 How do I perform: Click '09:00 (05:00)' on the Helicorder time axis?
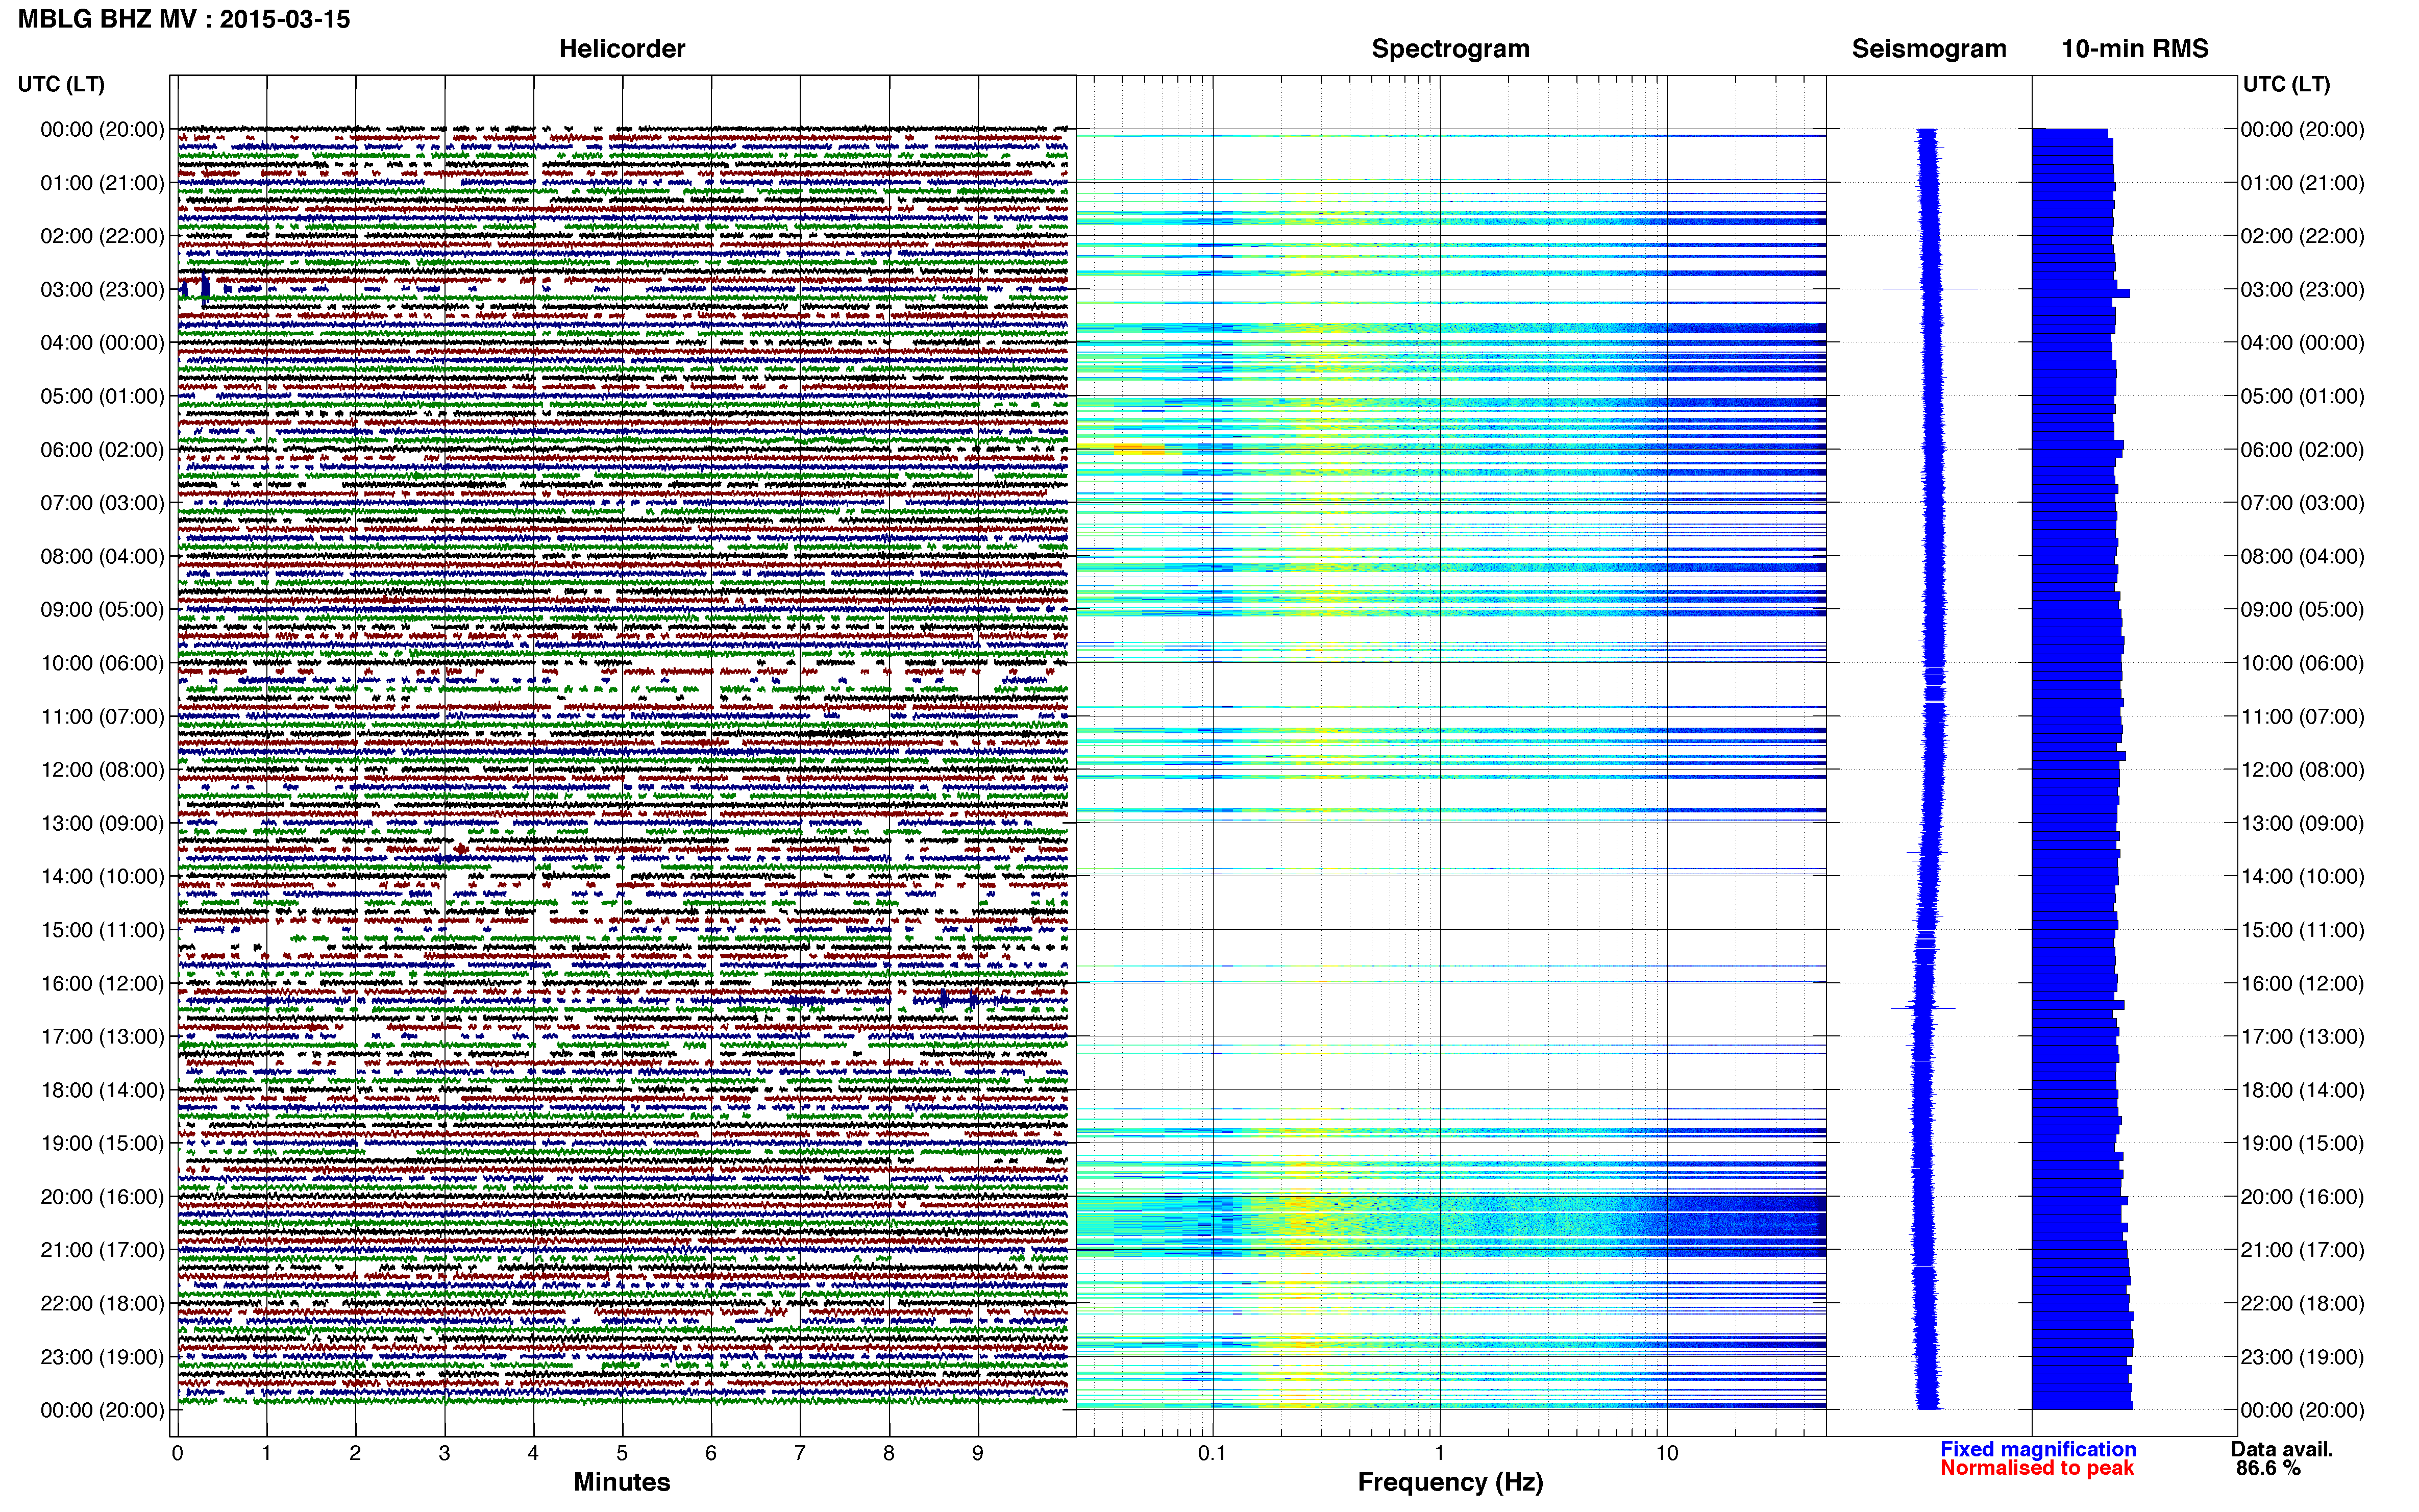[x=102, y=610]
